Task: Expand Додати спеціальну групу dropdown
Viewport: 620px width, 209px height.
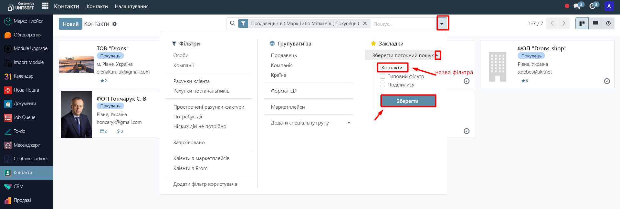Action: (x=349, y=123)
